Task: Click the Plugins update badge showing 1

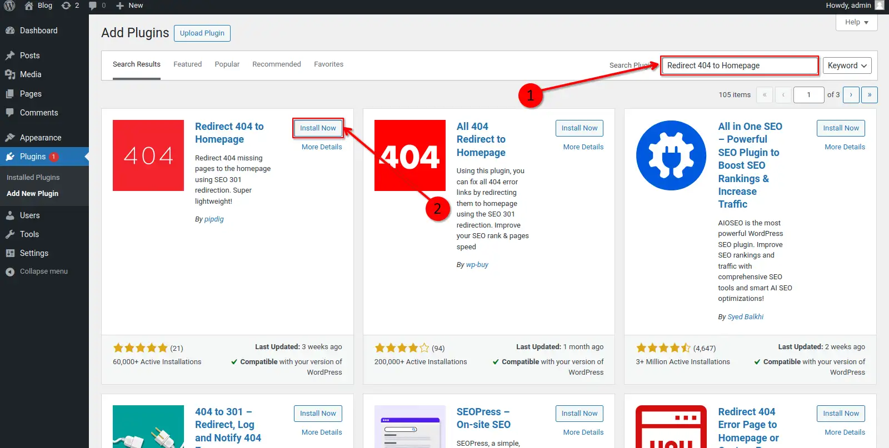Action: (x=54, y=157)
